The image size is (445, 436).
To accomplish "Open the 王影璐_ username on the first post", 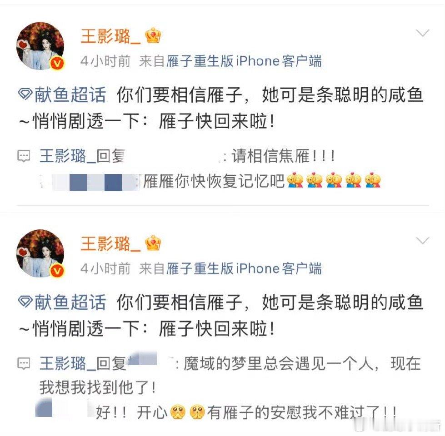I will tap(110, 36).
